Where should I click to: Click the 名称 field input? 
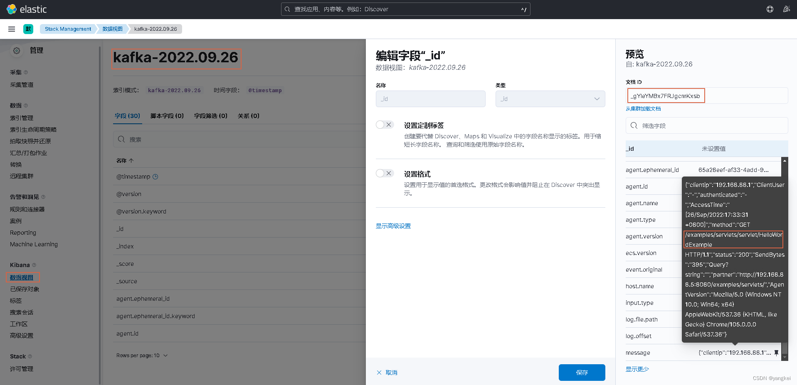[x=430, y=99]
